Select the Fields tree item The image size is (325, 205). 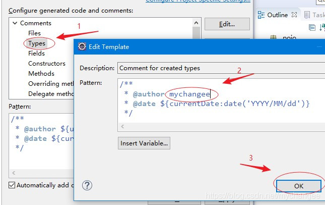36,54
